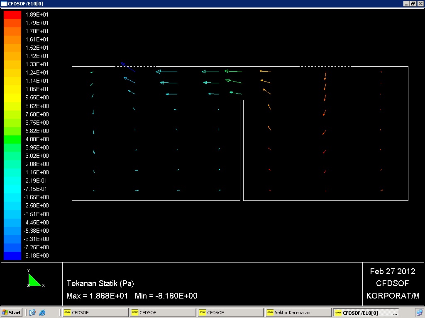Viewport: 425px width, 318px height.
Task: Click the Show Desktop quick launch icon
Action: (32, 313)
